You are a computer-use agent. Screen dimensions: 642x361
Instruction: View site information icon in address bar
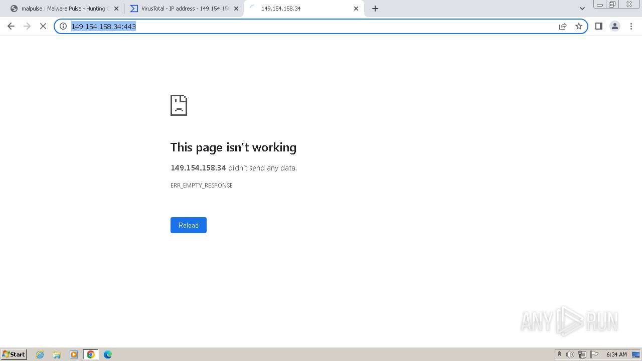pyautogui.click(x=63, y=26)
